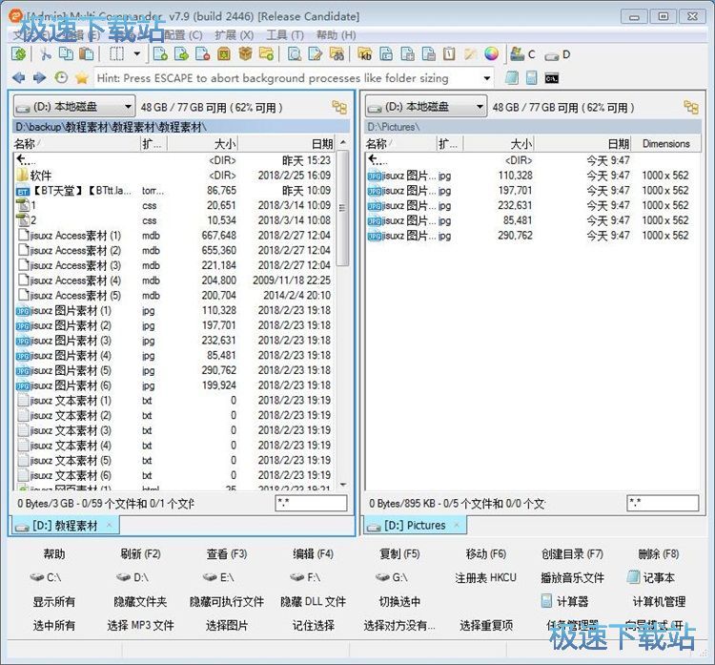Close the Pictures tab

click(457, 526)
